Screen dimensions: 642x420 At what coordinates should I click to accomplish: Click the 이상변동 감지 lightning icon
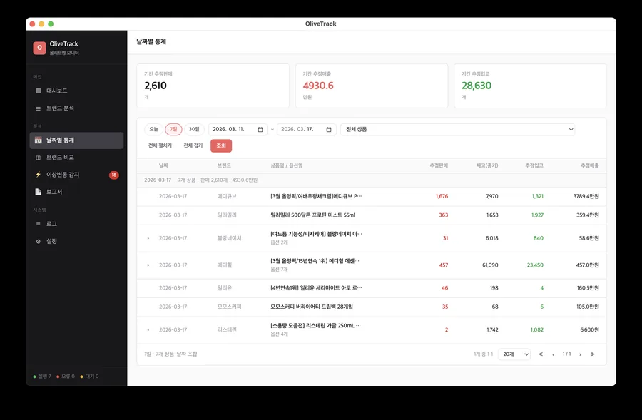(x=39, y=175)
